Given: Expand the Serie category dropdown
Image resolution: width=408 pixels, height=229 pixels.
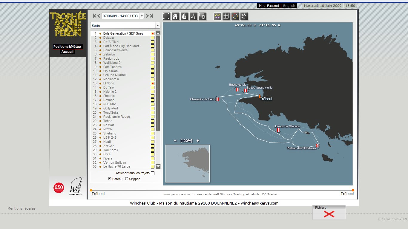Looking at the screenshot, I should (x=158, y=26).
